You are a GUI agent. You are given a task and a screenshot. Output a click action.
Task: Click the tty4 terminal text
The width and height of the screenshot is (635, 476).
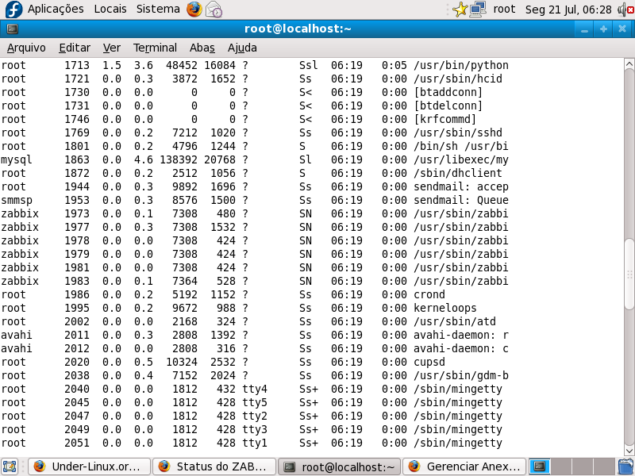click(x=255, y=389)
